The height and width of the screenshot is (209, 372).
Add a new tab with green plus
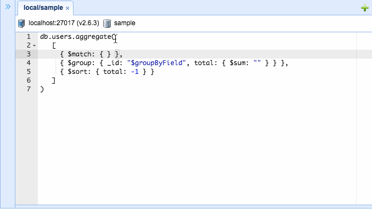(x=365, y=8)
